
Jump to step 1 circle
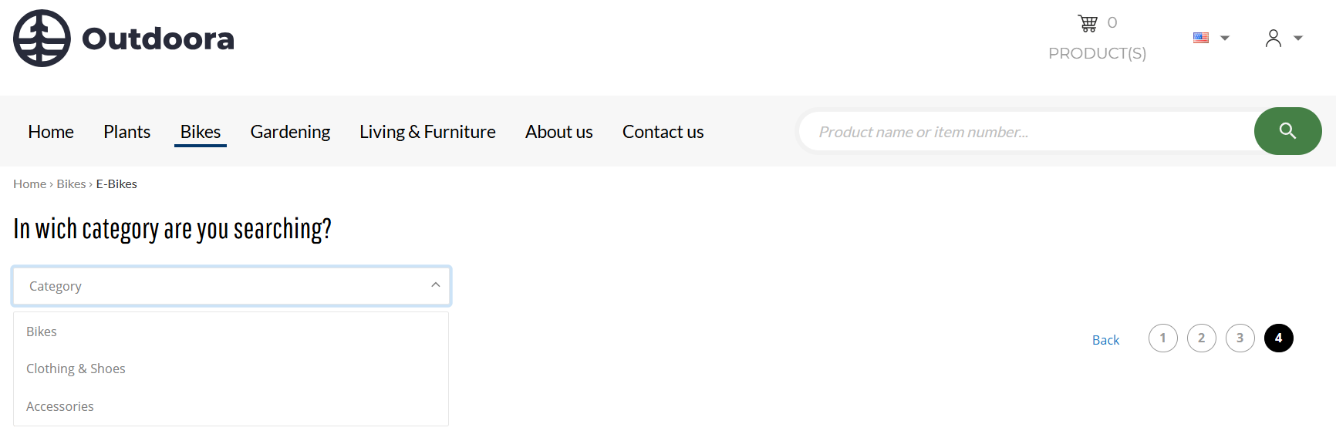click(1163, 338)
